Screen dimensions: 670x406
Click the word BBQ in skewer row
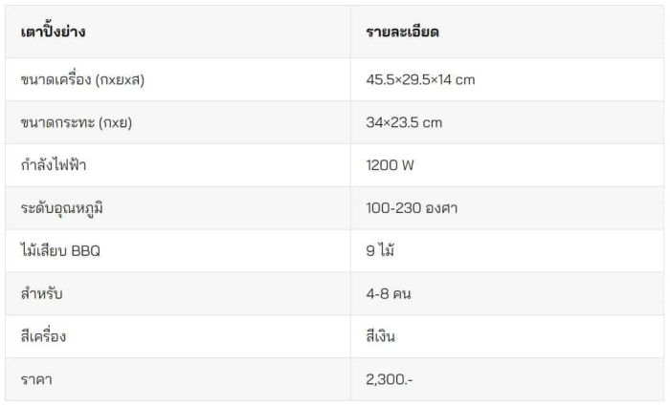(85, 250)
